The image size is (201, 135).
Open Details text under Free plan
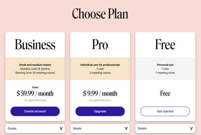tap(142, 128)
